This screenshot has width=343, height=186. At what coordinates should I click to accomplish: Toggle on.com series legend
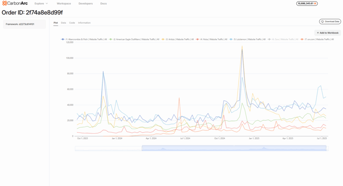pos(317,39)
